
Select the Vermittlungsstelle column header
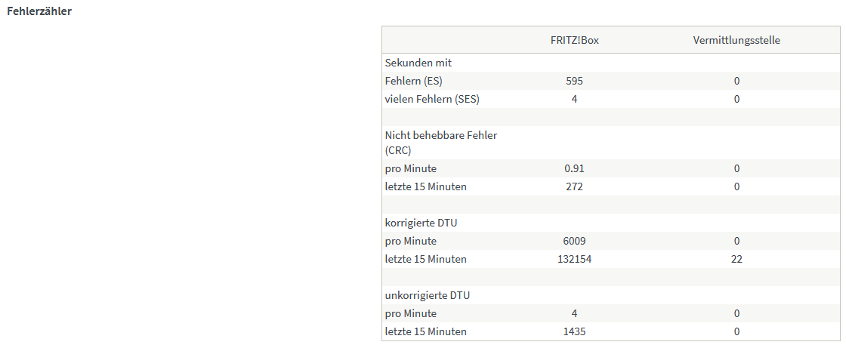(736, 41)
